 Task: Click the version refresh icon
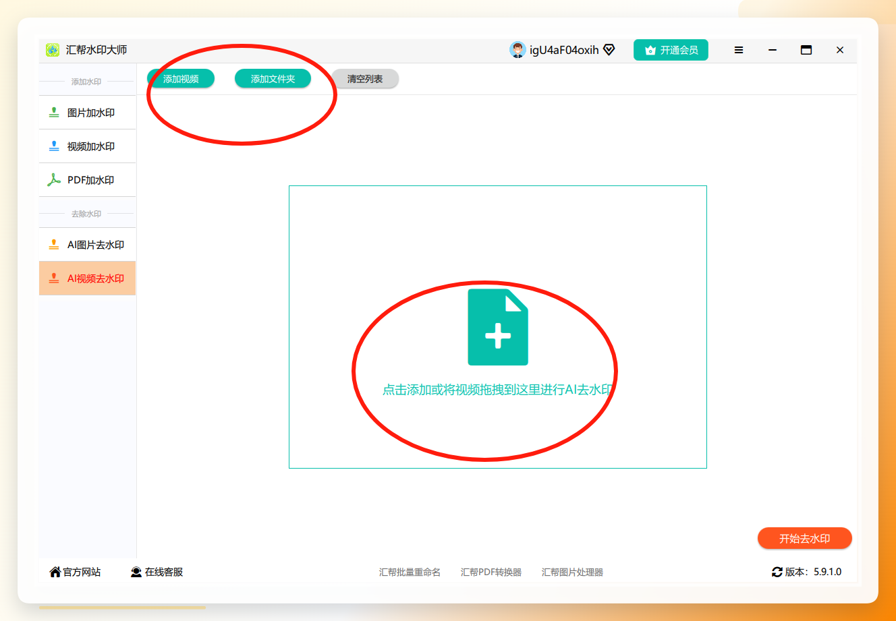(777, 572)
